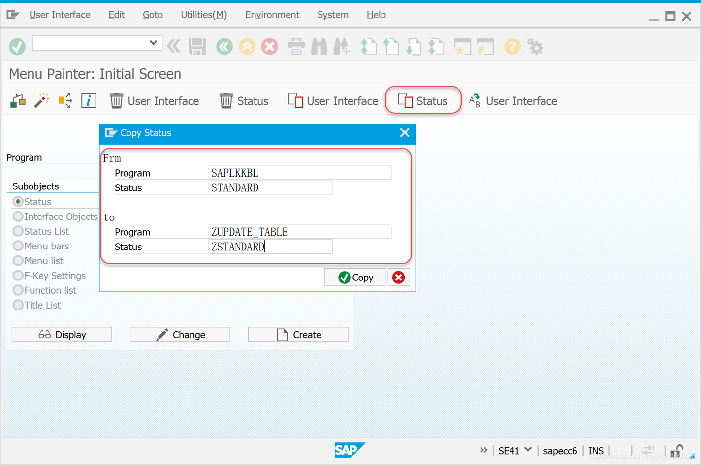Viewport: 701px width, 465px height.
Task: Click Copy Status toolbar button
Action: [x=423, y=101]
